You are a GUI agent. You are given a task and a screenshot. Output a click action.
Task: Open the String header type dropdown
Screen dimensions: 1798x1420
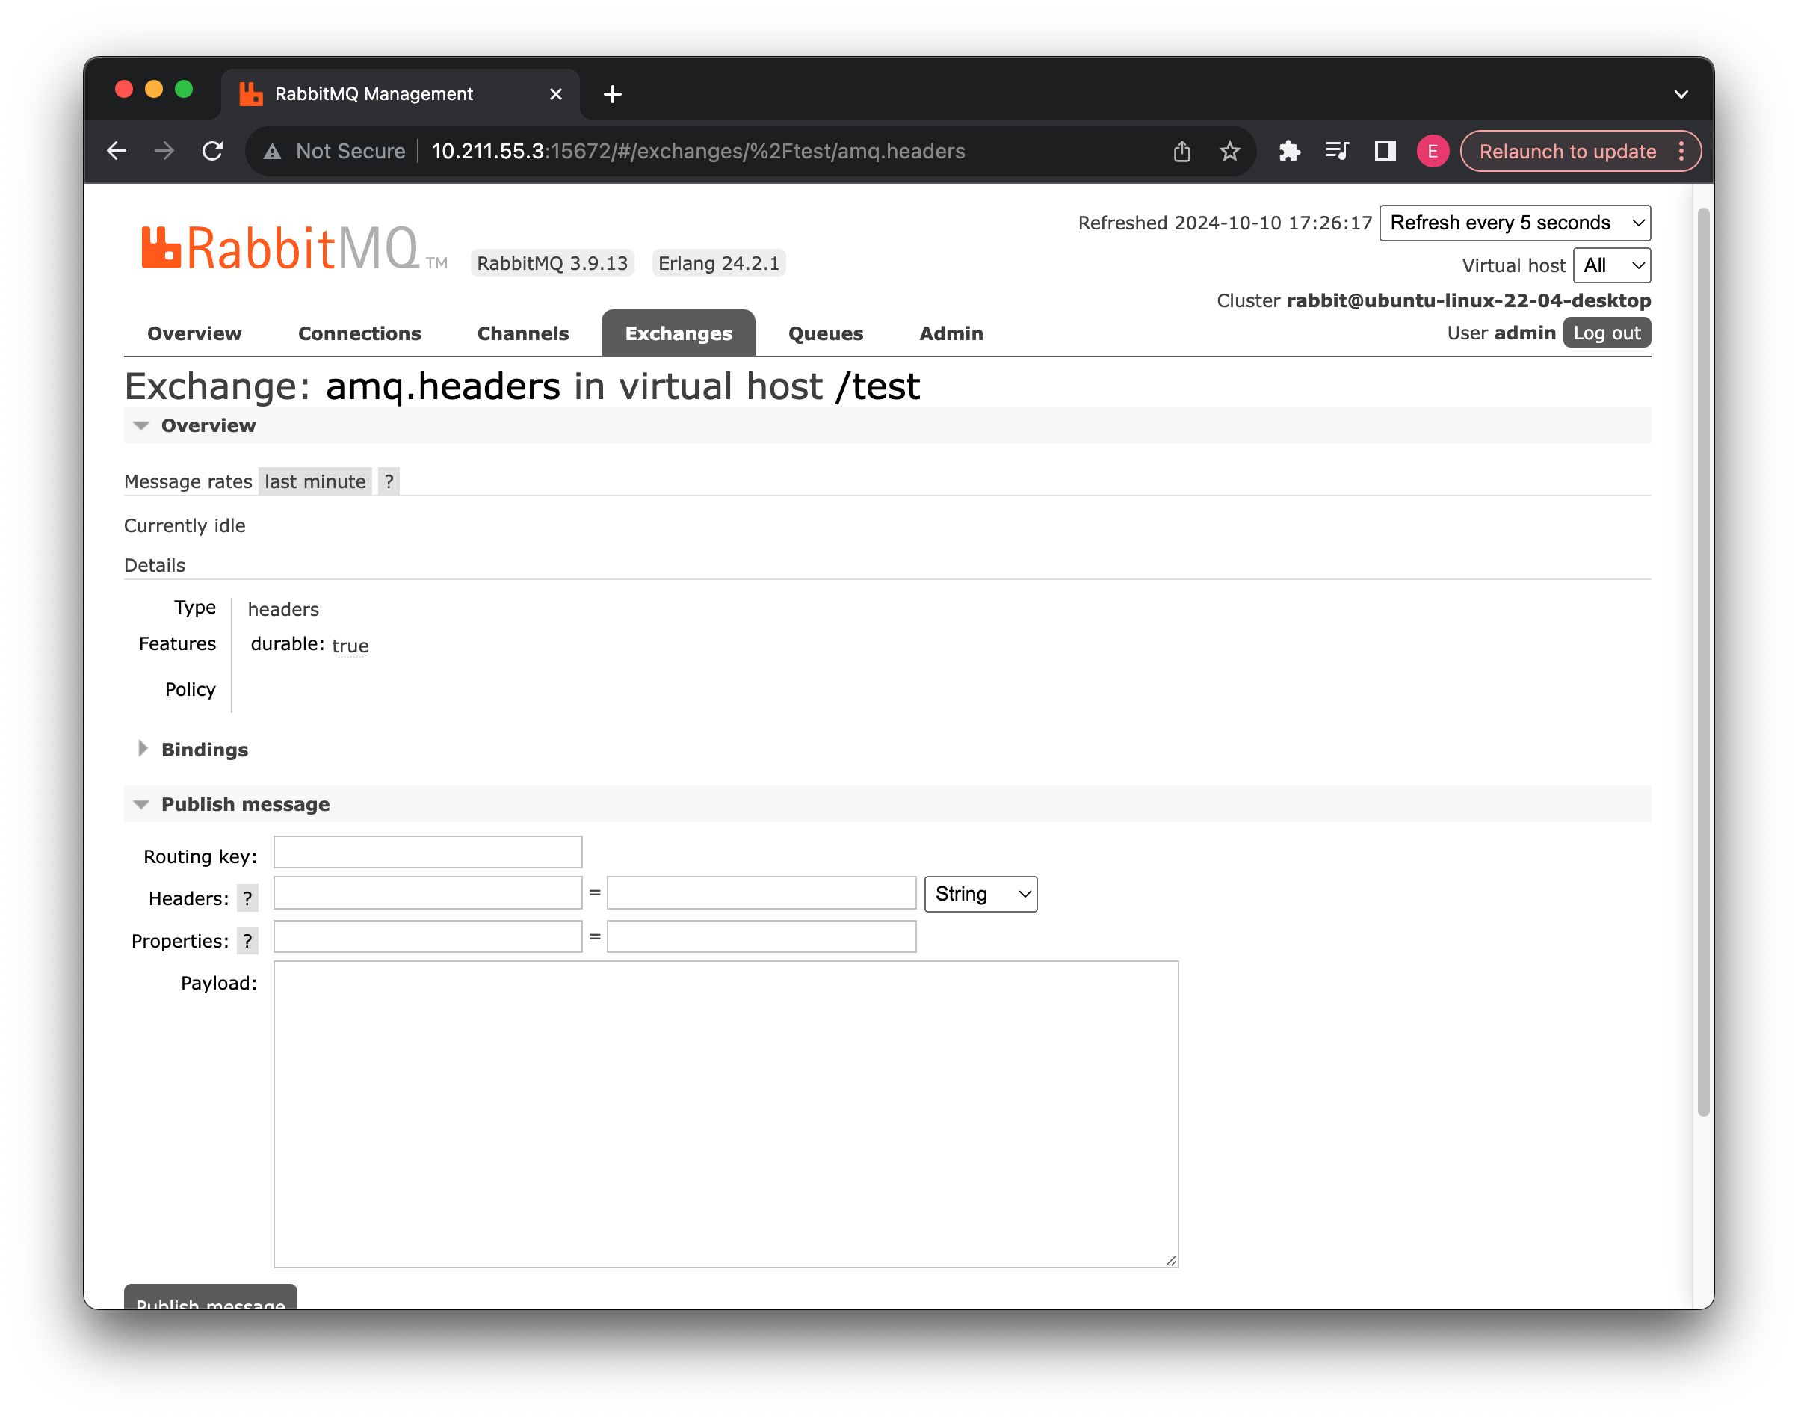point(980,895)
